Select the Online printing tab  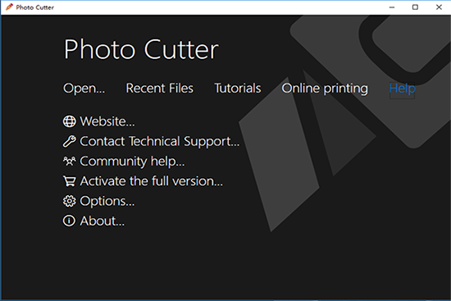click(x=325, y=89)
